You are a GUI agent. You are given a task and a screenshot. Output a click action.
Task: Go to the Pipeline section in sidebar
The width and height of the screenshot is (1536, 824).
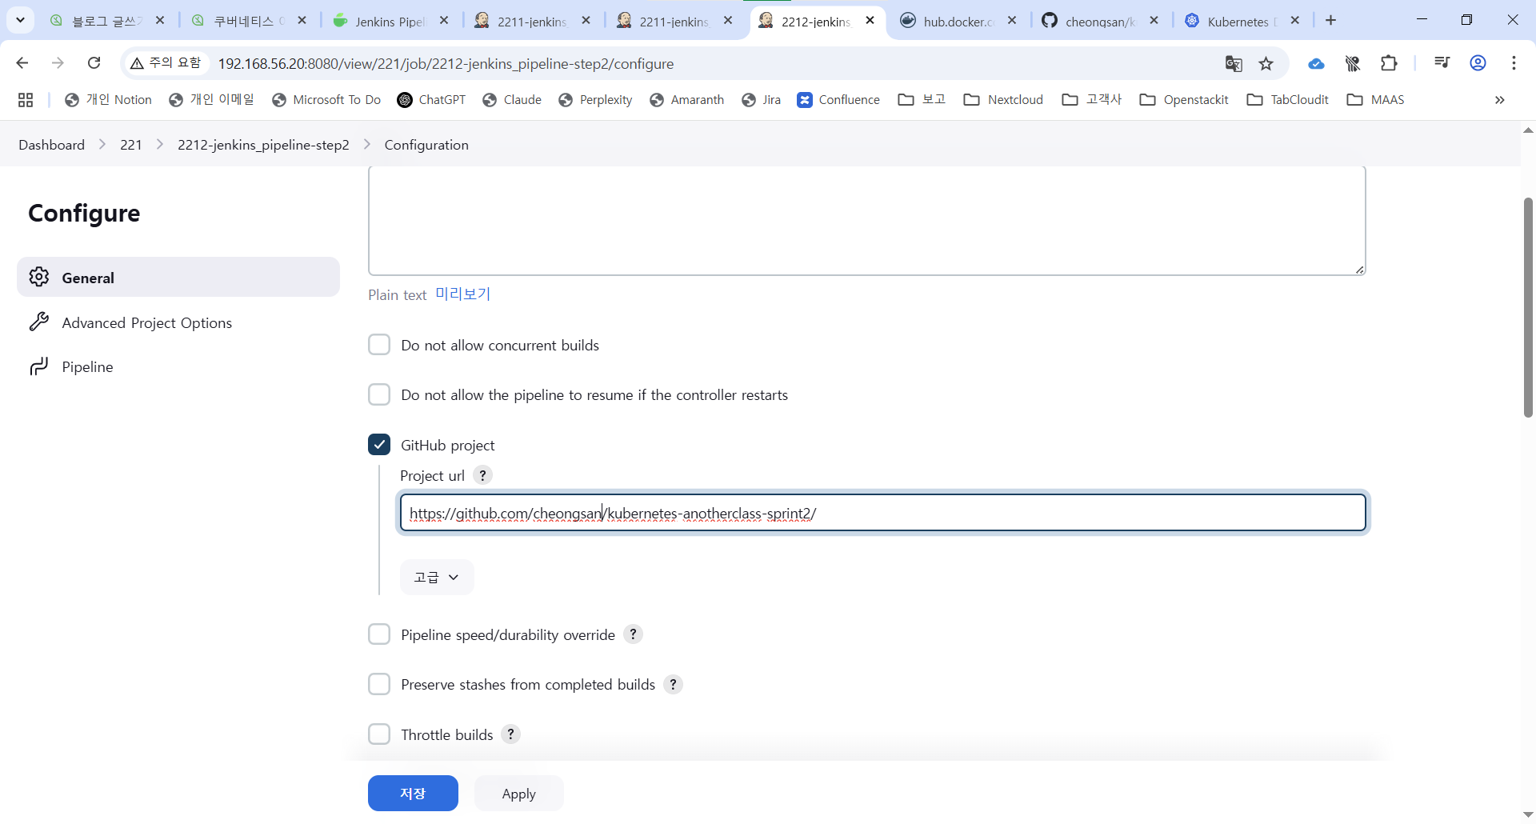click(87, 367)
